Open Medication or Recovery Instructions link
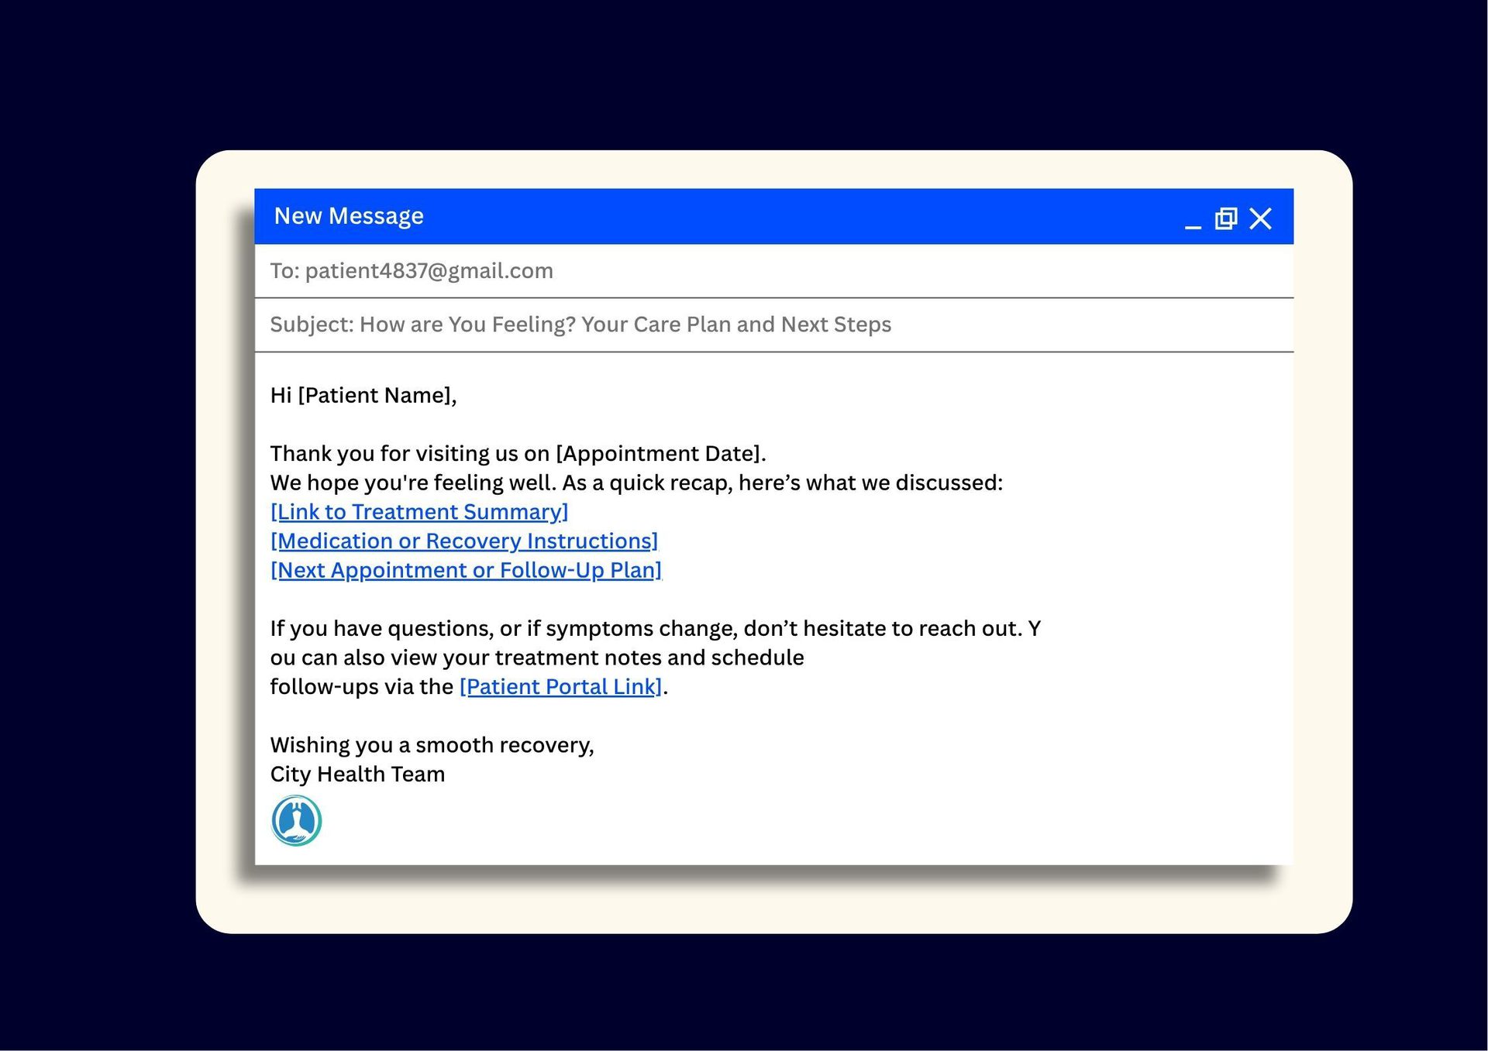This screenshot has height=1051, width=1488. [463, 541]
